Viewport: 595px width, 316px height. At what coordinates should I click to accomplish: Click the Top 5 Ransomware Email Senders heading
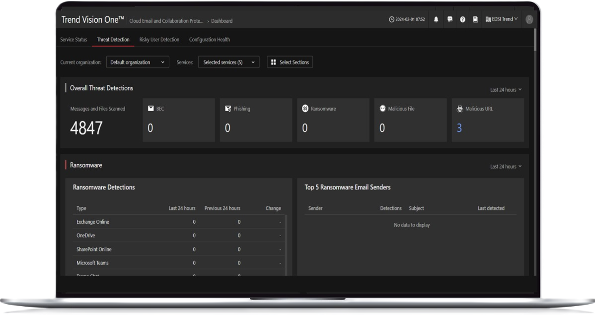[348, 187]
